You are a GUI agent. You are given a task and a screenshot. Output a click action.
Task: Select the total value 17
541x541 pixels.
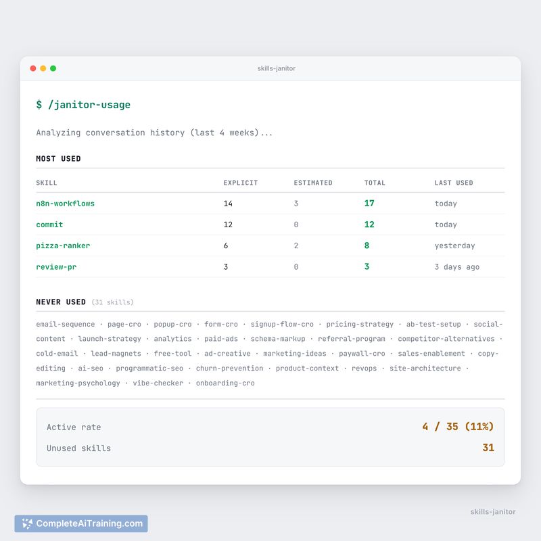click(369, 204)
